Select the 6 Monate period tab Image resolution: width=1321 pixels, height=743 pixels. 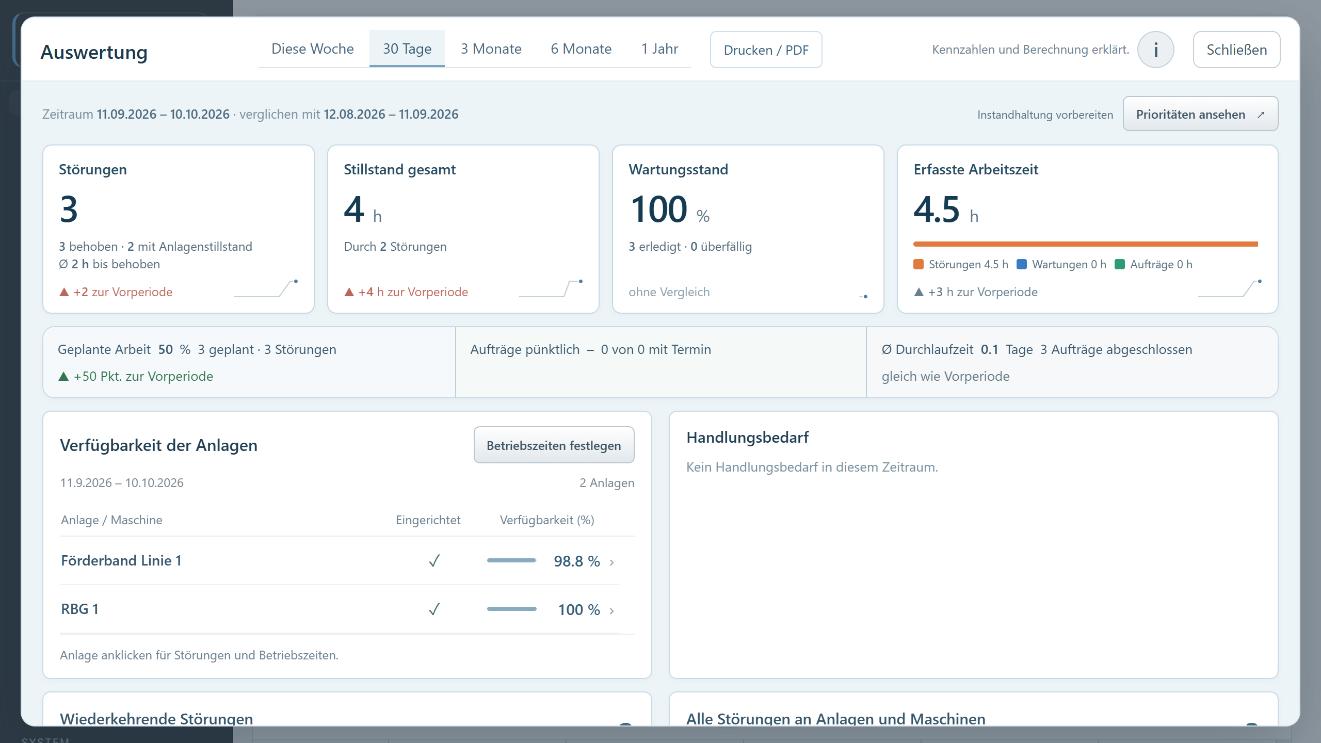[581, 49]
